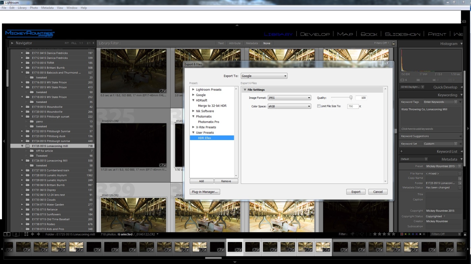Click the folder icon for E1714 0515 Brittani Bumb

(28, 68)
